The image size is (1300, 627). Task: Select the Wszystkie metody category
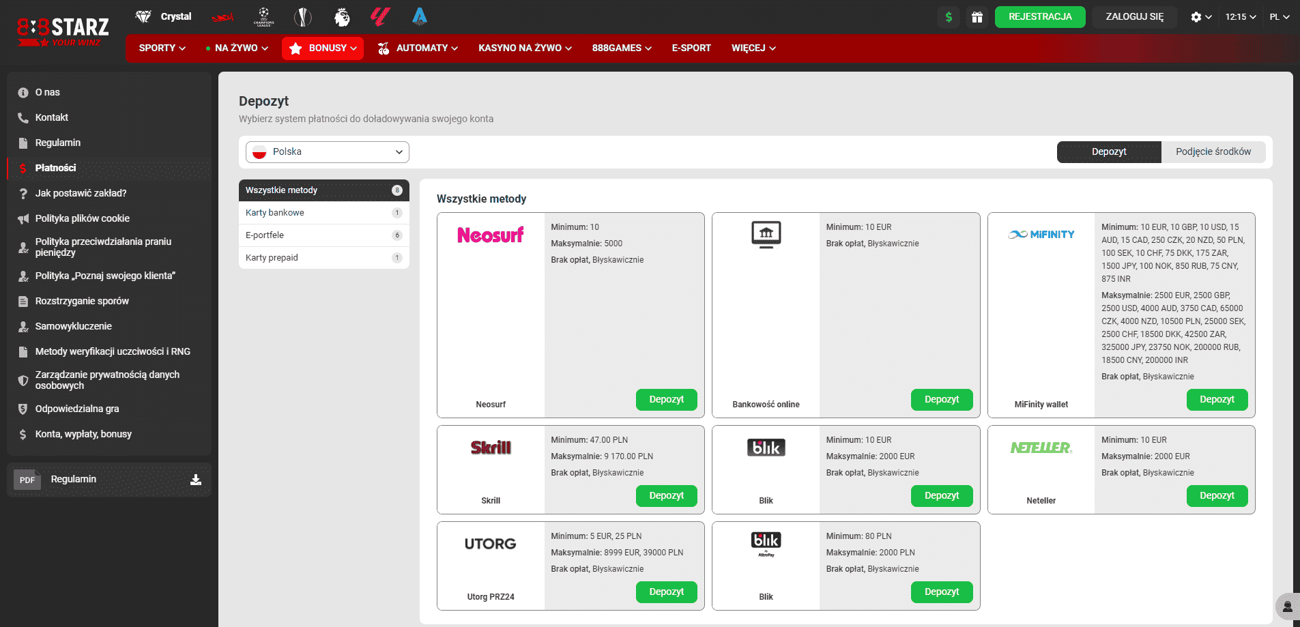click(324, 190)
